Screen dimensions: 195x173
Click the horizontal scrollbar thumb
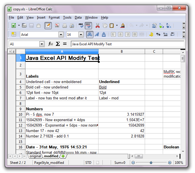tap(139, 156)
